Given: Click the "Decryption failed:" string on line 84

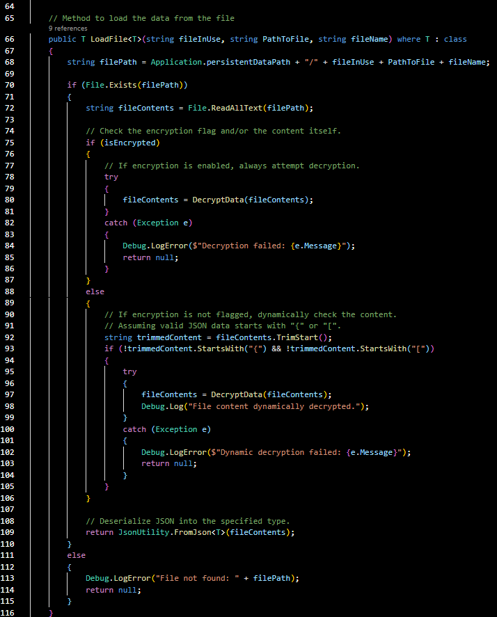Looking at the screenshot, I should (241, 246).
